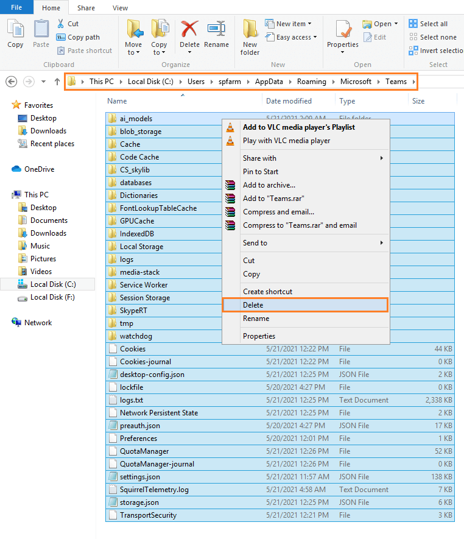Screen dimensions: 464x539
Task: Choose Add to archive... in context menu
Action: (x=306, y=185)
